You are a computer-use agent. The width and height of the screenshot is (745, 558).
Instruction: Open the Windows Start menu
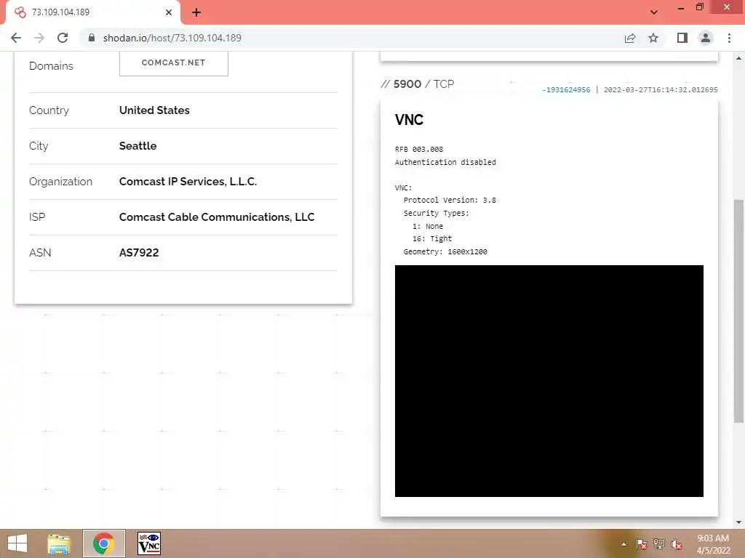click(17, 543)
